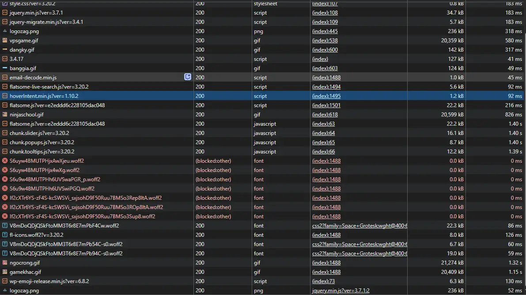Viewport: 526px width, 295px height.
Task: Click the image icon next to banggia.gif
Action: click(x=5, y=68)
